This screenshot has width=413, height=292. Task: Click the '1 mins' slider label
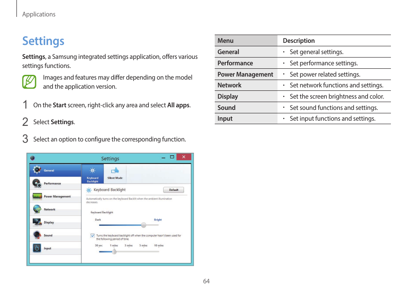(114, 245)
